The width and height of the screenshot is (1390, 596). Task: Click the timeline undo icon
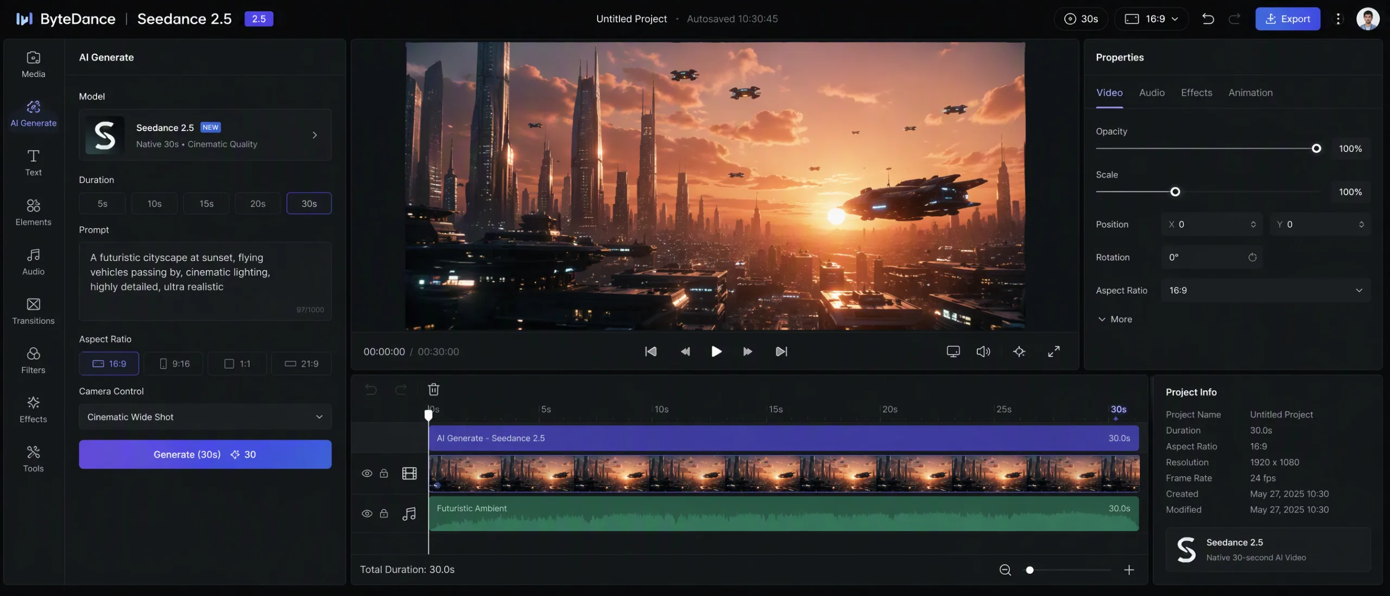click(371, 390)
